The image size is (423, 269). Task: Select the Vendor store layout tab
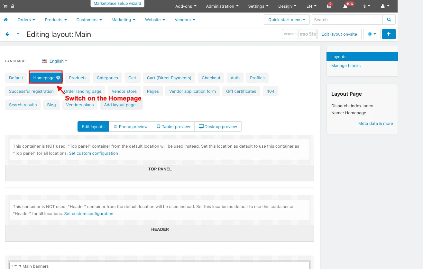[124, 91]
